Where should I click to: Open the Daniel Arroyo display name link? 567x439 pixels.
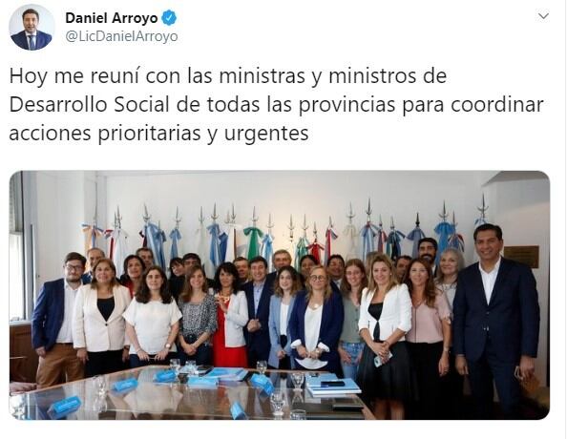coord(112,18)
